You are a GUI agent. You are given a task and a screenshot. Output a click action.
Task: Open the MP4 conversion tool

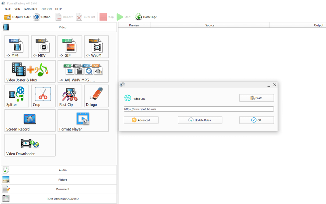coord(17,47)
